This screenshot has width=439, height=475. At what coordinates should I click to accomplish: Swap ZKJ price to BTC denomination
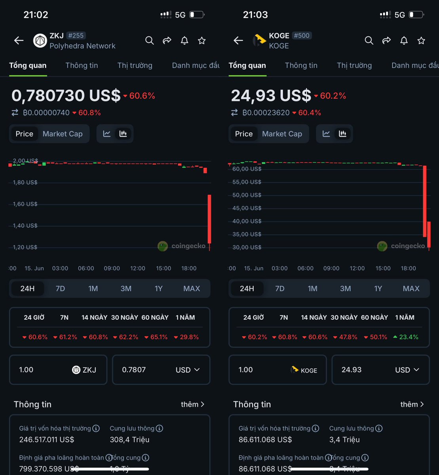coord(15,112)
